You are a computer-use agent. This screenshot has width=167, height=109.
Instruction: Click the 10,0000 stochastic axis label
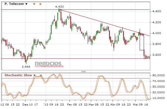coord(159,98)
